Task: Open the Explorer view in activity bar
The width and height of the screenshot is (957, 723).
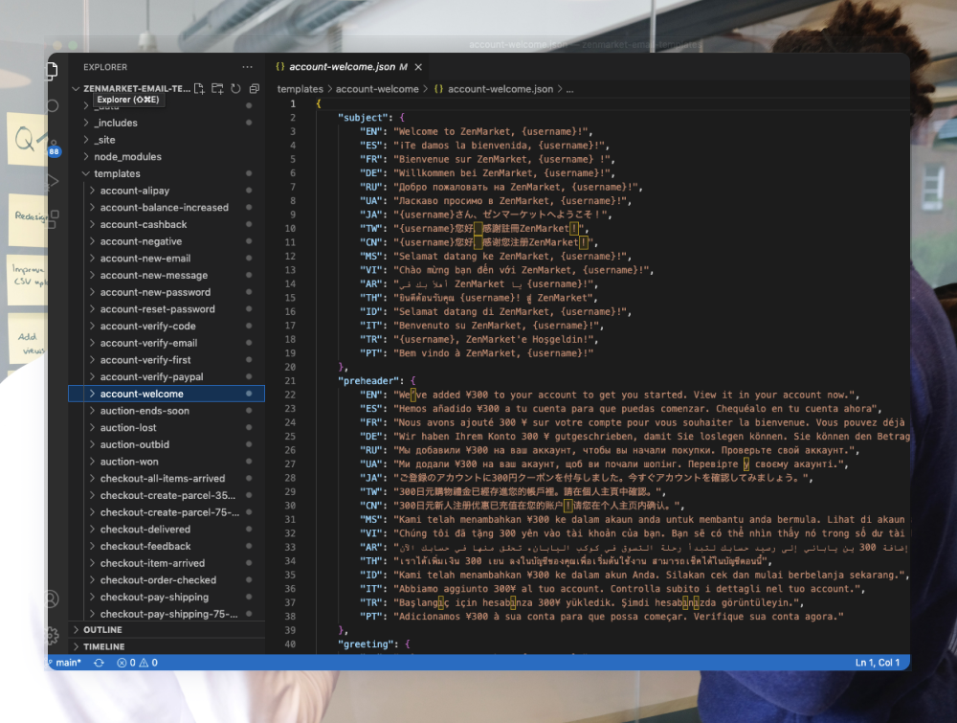Action: tap(53, 71)
